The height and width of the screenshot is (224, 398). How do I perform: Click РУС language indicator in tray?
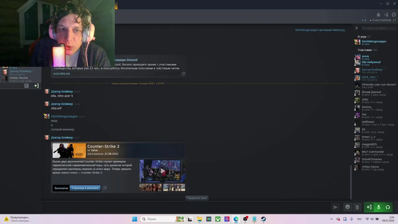pyautogui.click(x=359, y=219)
